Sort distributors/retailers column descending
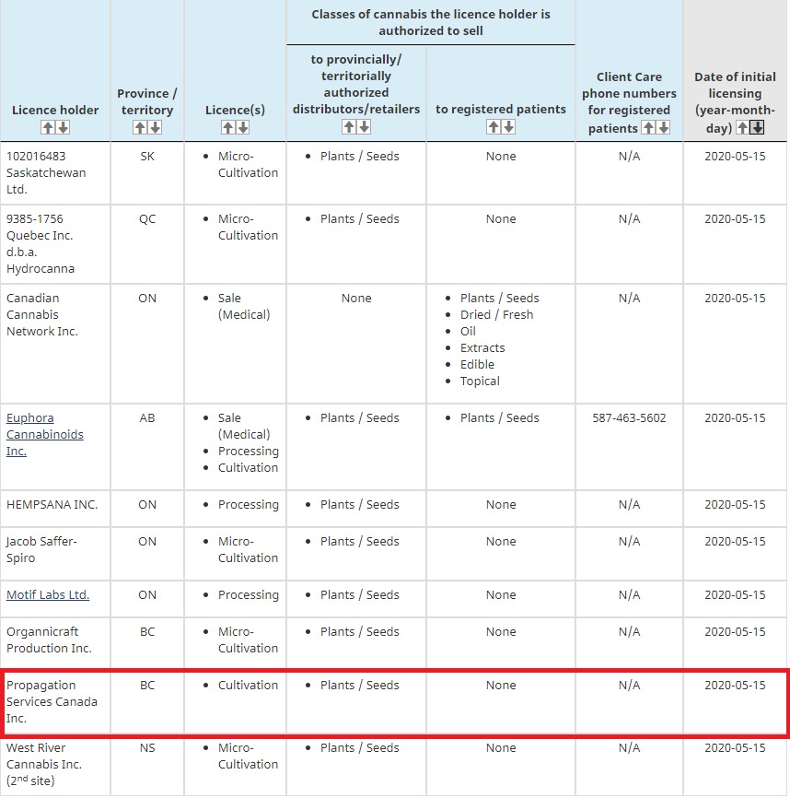Screen dimensions: 790x798 tap(363, 127)
